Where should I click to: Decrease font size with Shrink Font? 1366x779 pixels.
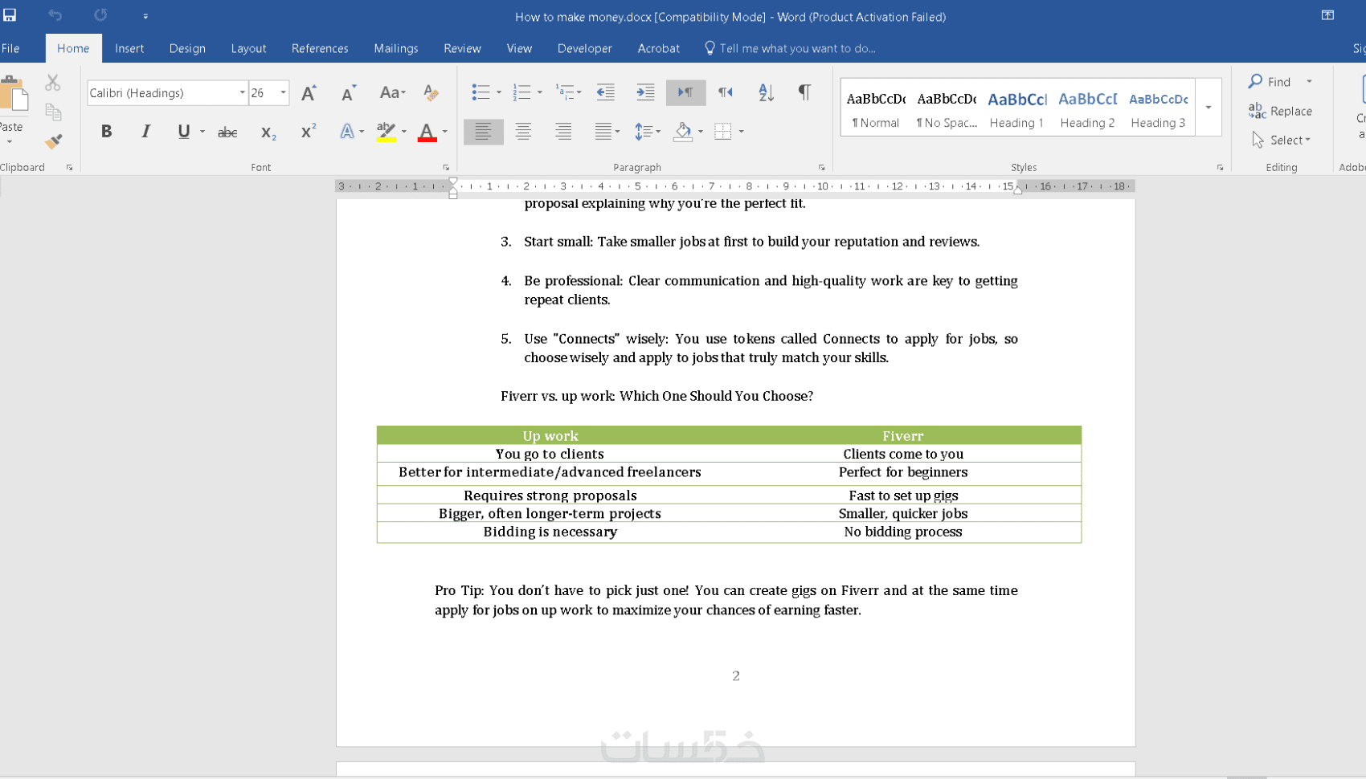tap(349, 93)
